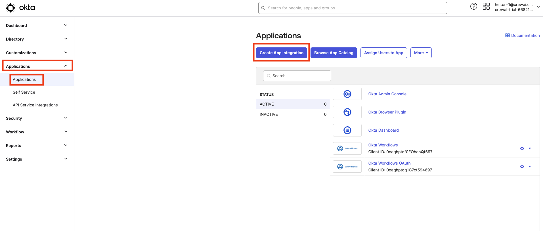Open dropdown arrow for Okta Workflows OAuth row
Screen dimensions: 543x231
point(530,167)
